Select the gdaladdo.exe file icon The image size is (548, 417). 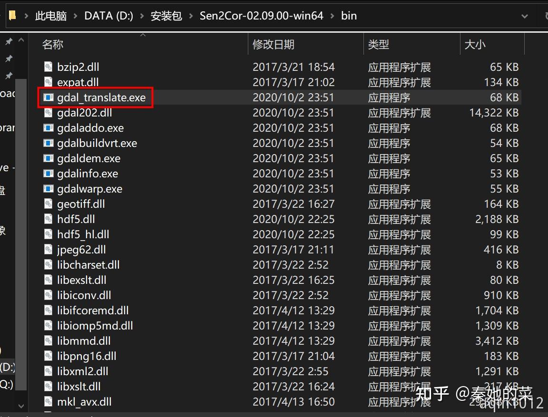pyautogui.click(x=48, y=128)
